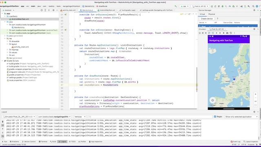Open Run tool window button
The image size is (261, 147).
tap(4, 142)
